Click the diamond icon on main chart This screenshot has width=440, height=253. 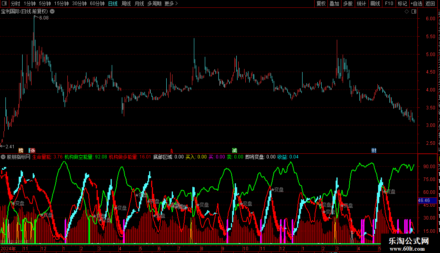tap(407, 12)
